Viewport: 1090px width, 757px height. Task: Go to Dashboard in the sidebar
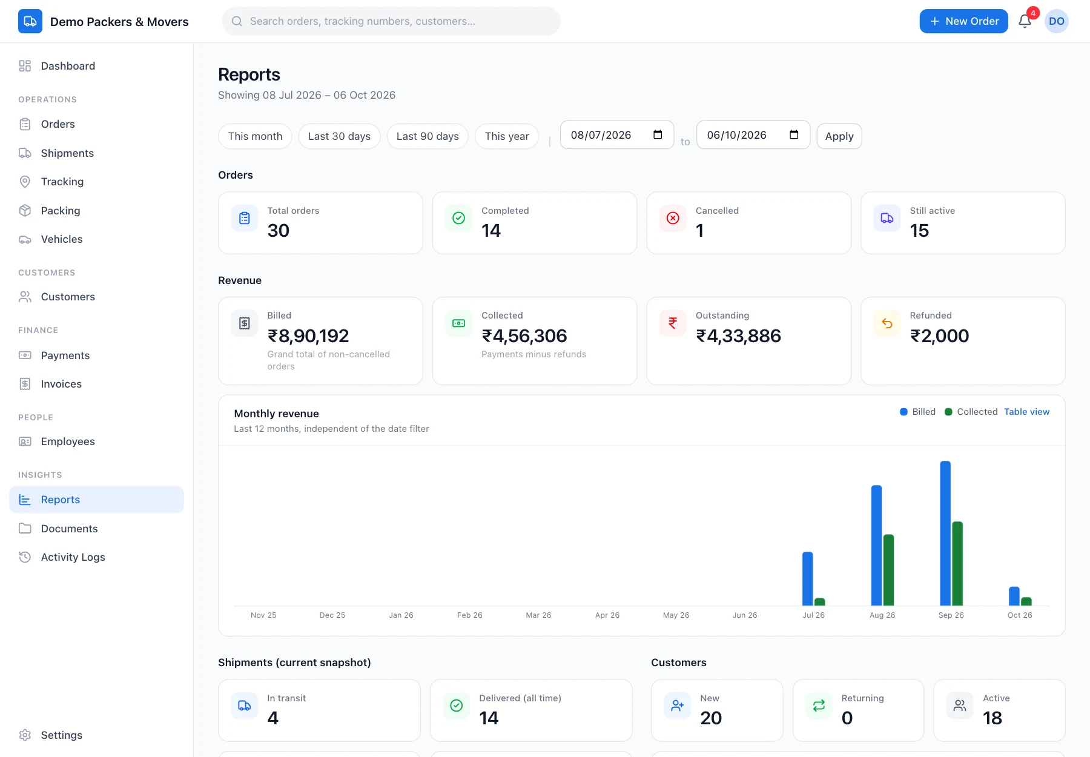(96, 66)
